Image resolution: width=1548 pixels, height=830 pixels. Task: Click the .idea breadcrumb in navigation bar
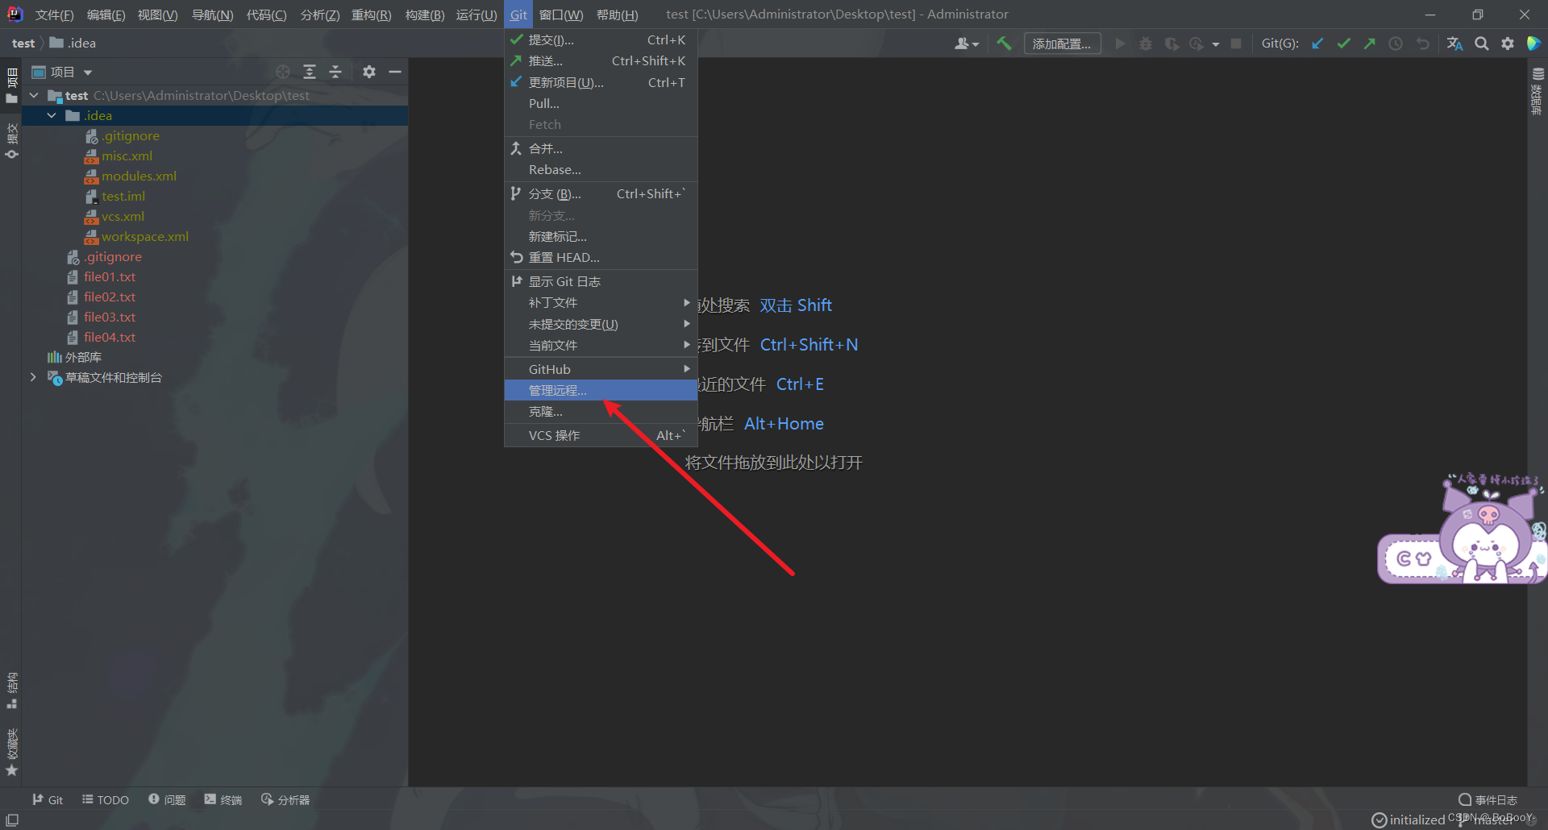(x=73, y=43)
